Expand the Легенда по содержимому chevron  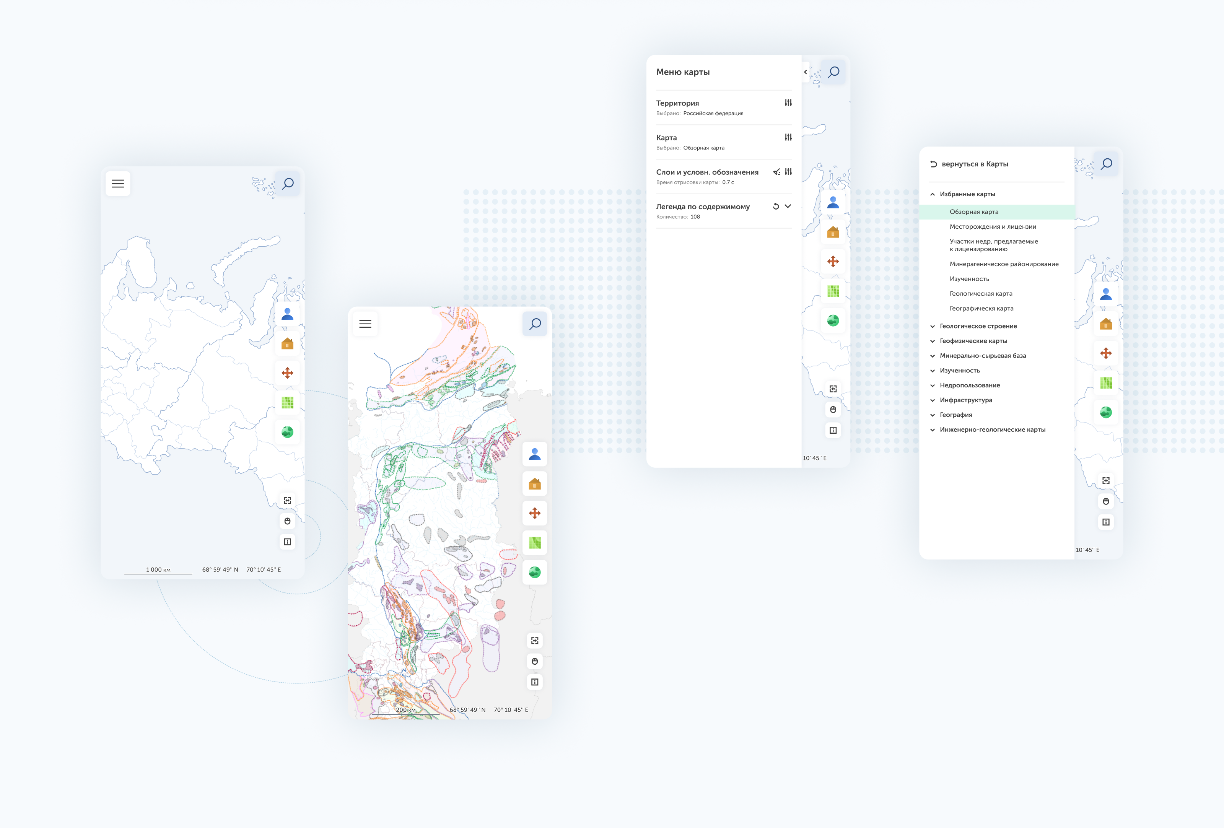(788, 207)
